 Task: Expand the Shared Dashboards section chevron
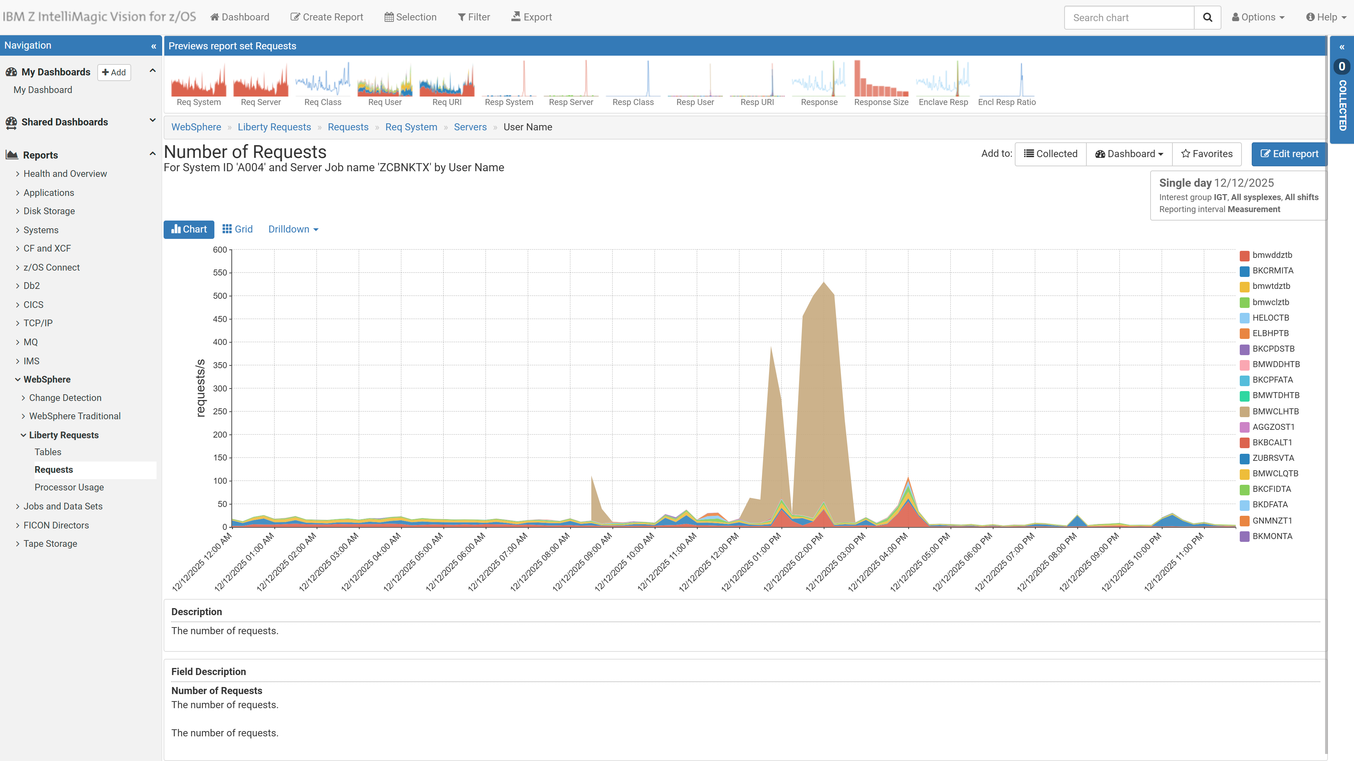tap(152, 120)
